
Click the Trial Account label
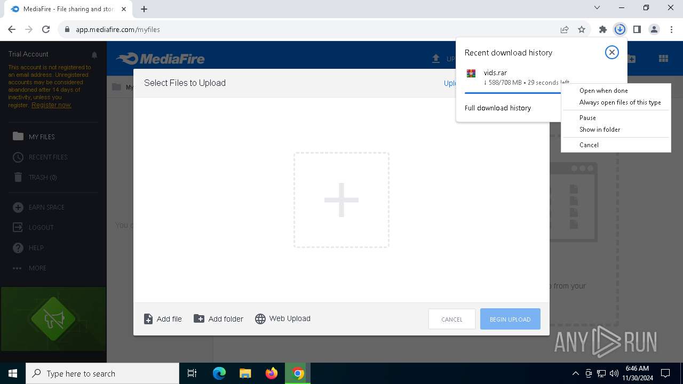click(x=28, y=54)
